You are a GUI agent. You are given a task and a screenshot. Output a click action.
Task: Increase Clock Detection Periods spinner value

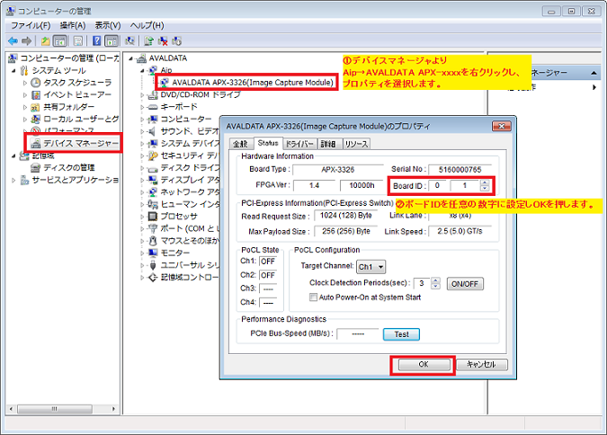(x=435, y=281)
